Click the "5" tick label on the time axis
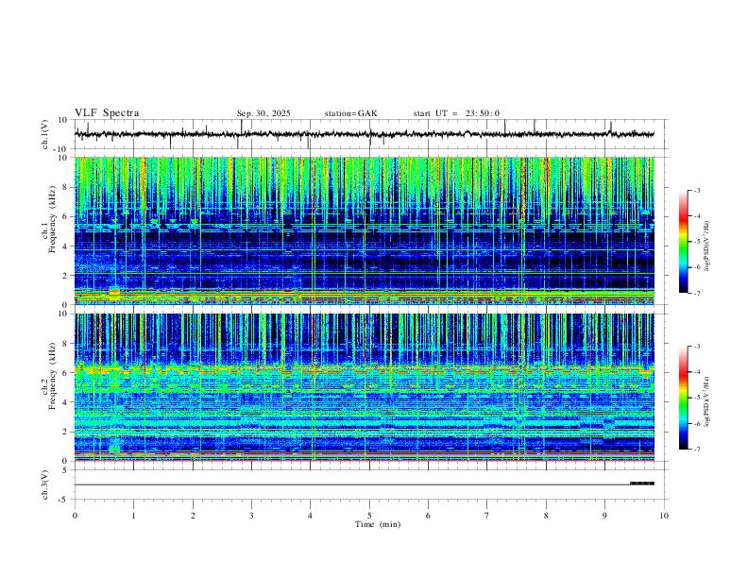 click(369, 516)
